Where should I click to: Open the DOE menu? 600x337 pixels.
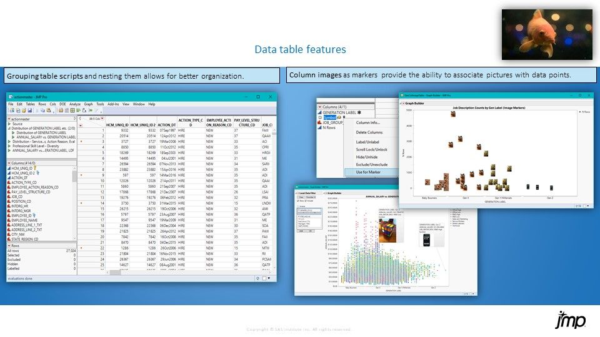tap(62, 104)
